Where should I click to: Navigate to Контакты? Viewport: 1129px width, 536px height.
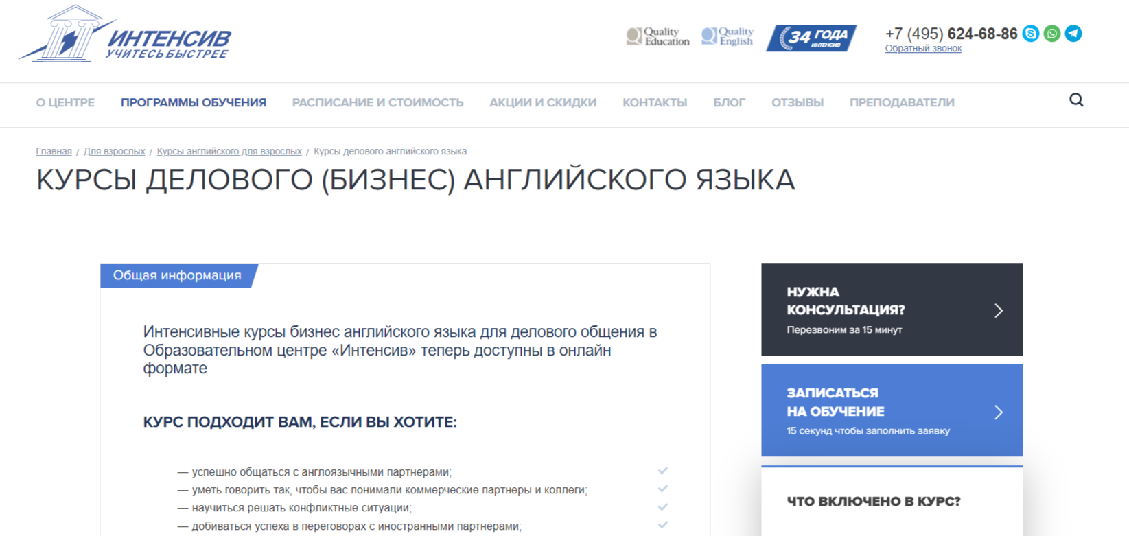(x=655, y=102)
